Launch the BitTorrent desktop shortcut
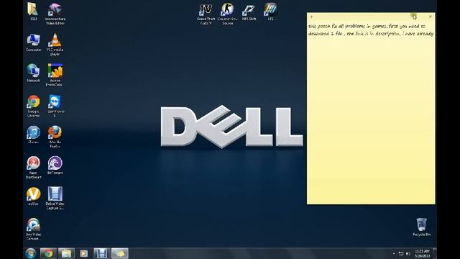460x259 pixels. click(x=55, y=165)
